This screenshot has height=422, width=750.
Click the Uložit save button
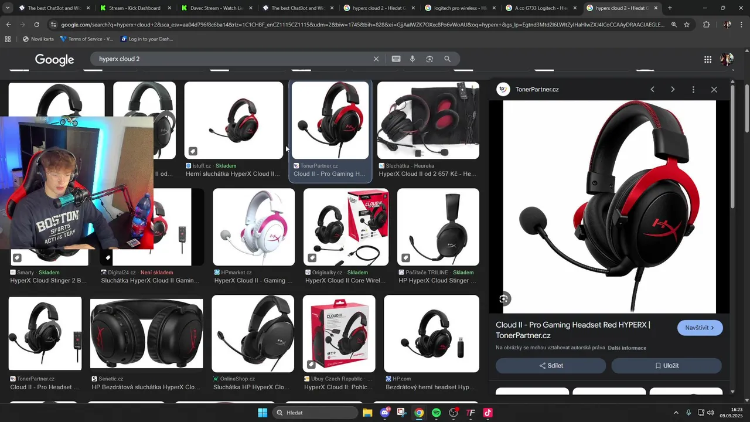click(x=666, y=366)
